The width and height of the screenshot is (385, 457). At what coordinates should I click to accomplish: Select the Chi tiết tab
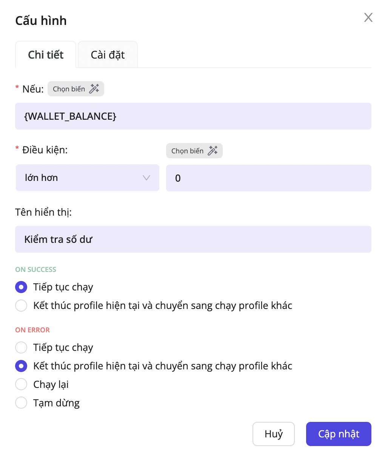(x=46, y=55)
